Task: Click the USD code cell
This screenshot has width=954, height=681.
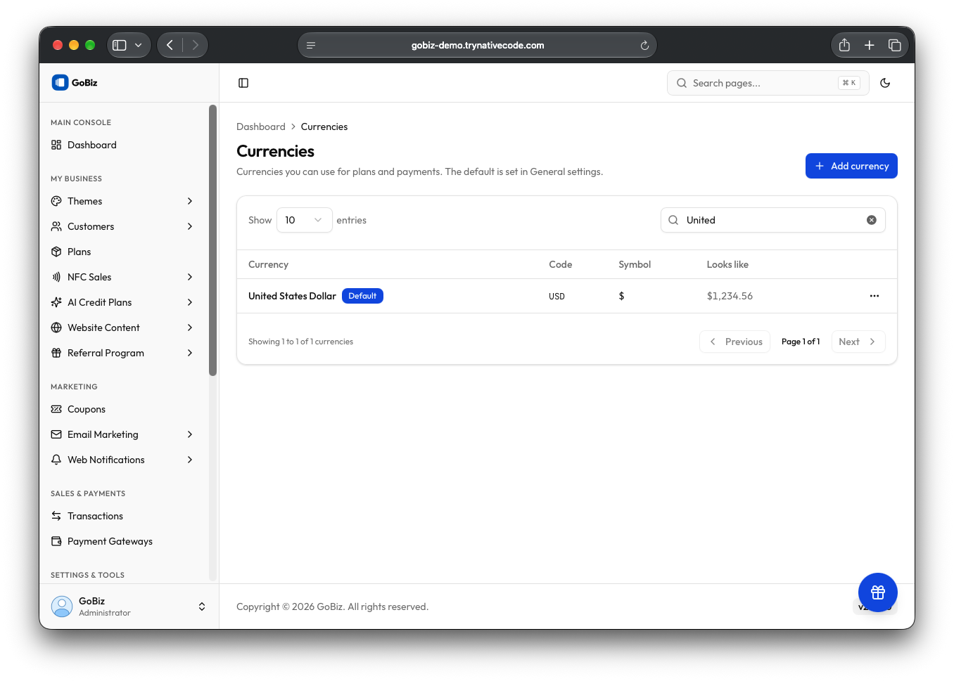Action: (556, 297)
